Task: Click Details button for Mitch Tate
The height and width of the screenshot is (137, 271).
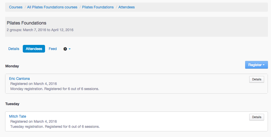Action: tap(256, 117)
